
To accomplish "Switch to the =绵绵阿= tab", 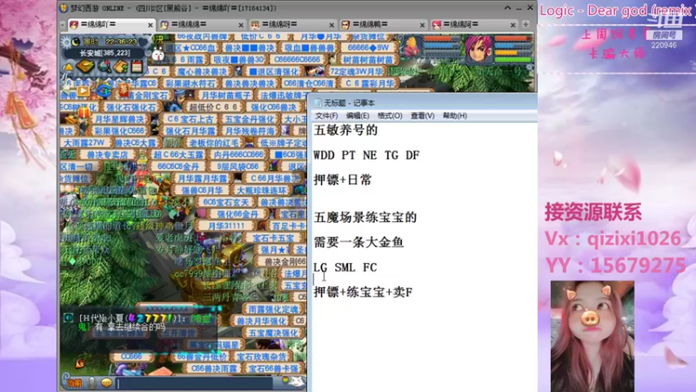I will [473, 24].
